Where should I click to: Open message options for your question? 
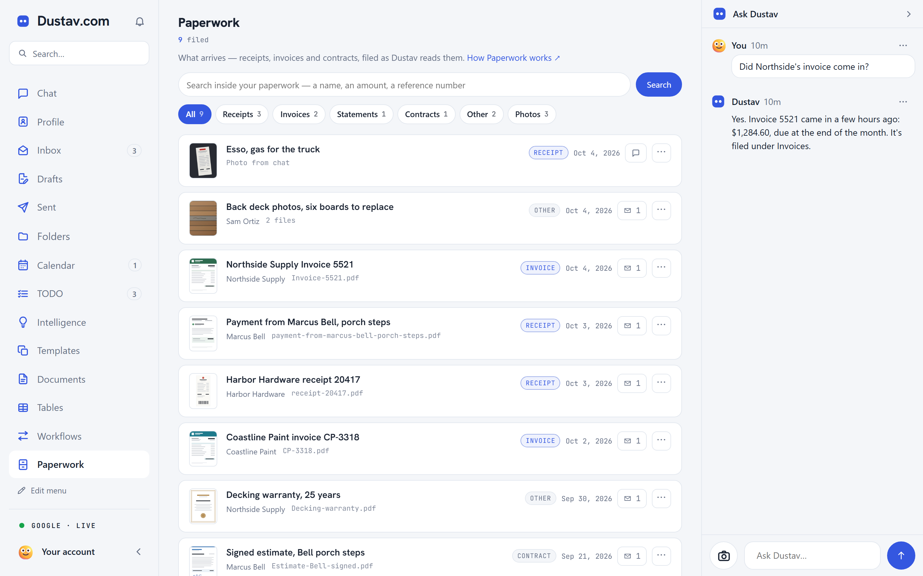(903, 45)
